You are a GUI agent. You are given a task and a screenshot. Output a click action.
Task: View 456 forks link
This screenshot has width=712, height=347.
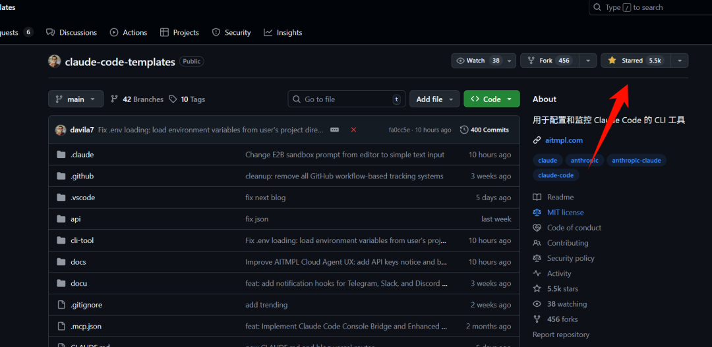click(562, 319)
